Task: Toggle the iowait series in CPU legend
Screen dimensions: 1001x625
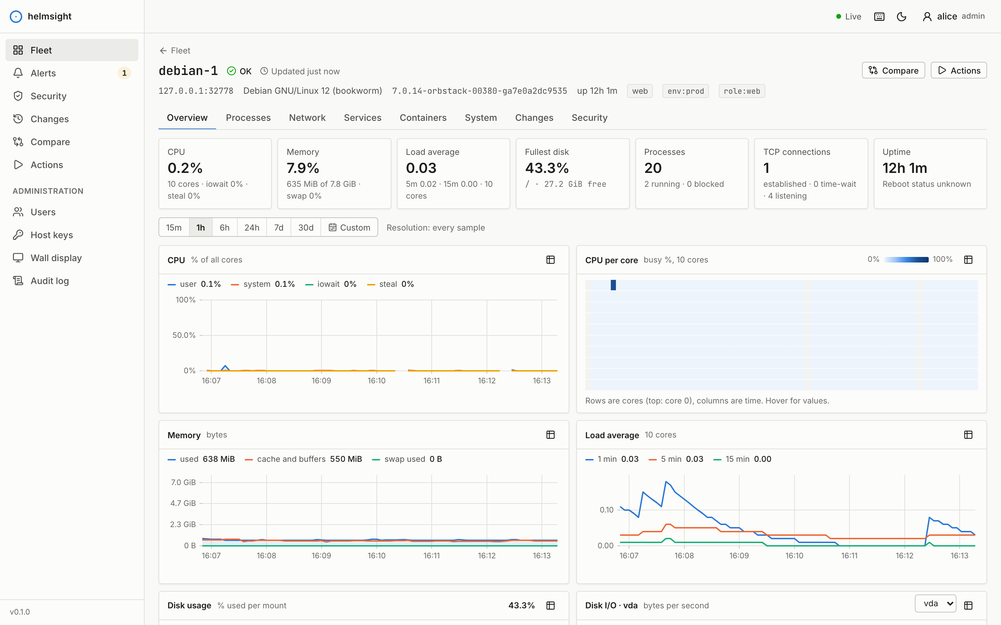Action: (x=331, y=284)
